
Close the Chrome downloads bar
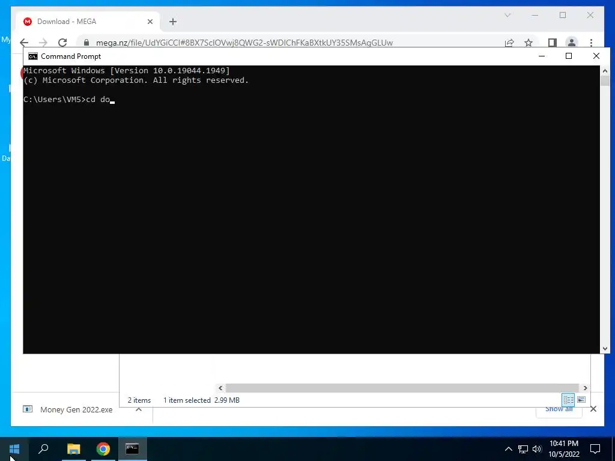point(593,409)
